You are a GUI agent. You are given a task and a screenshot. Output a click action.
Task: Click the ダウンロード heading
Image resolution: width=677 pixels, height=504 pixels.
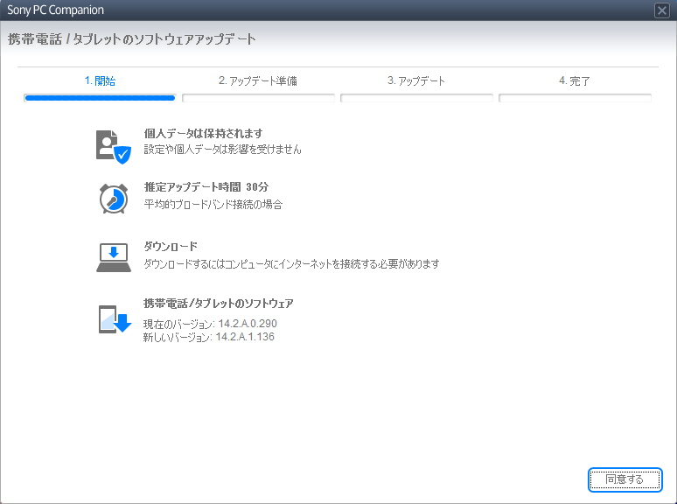point(171,247)
